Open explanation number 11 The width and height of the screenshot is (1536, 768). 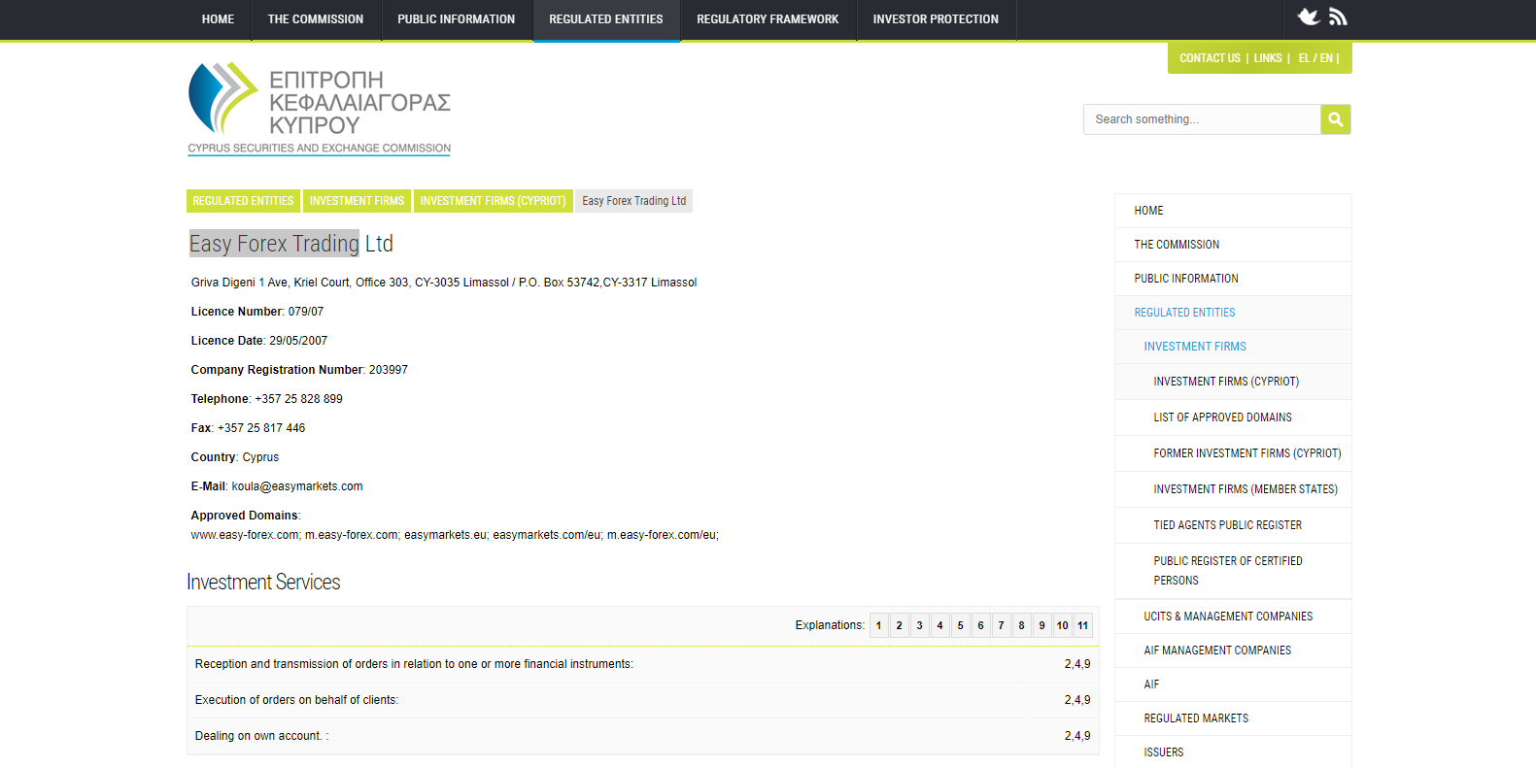coord(1082,625)
